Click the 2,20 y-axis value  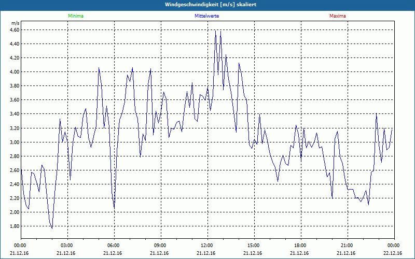(x=15, y=198)
